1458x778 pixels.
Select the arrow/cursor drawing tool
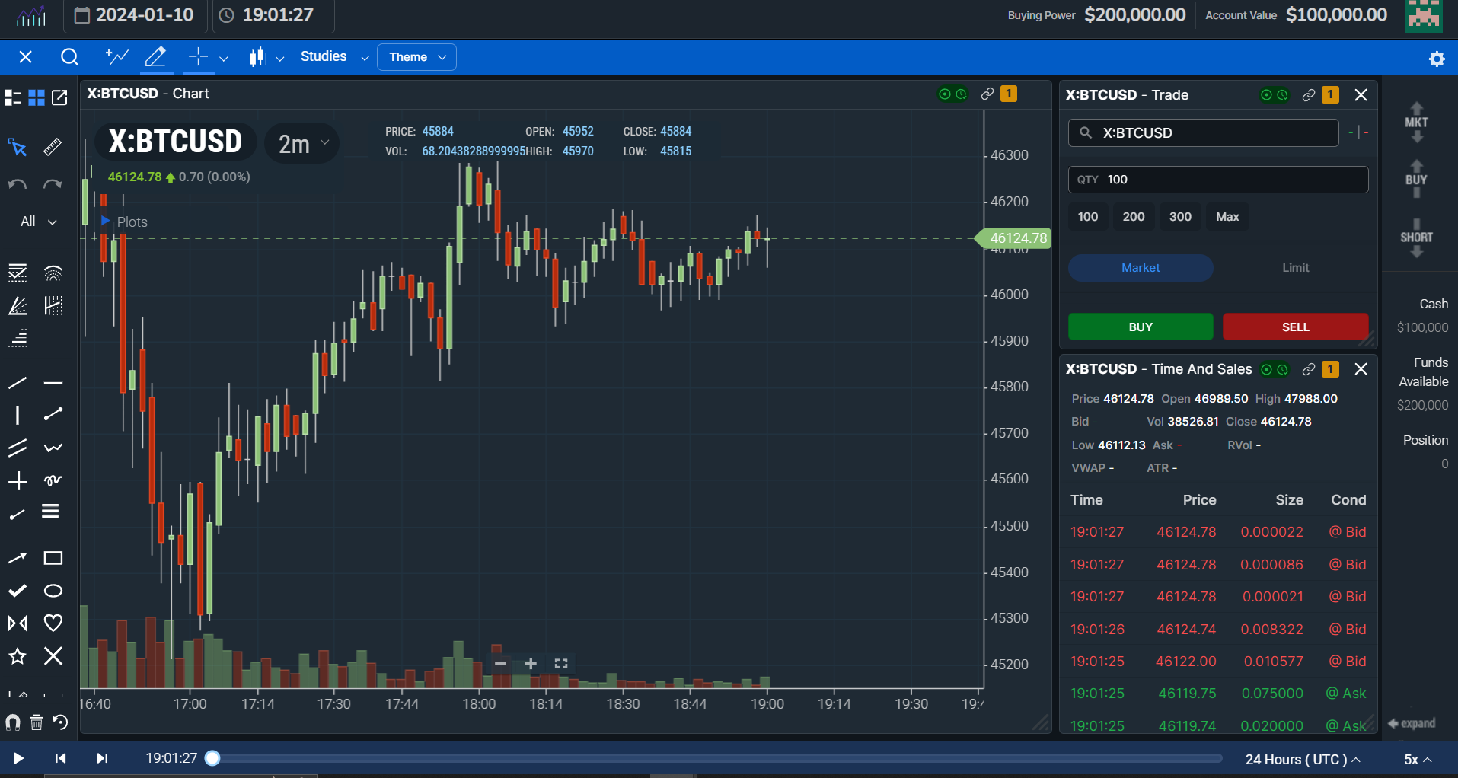tap(17, 147)
